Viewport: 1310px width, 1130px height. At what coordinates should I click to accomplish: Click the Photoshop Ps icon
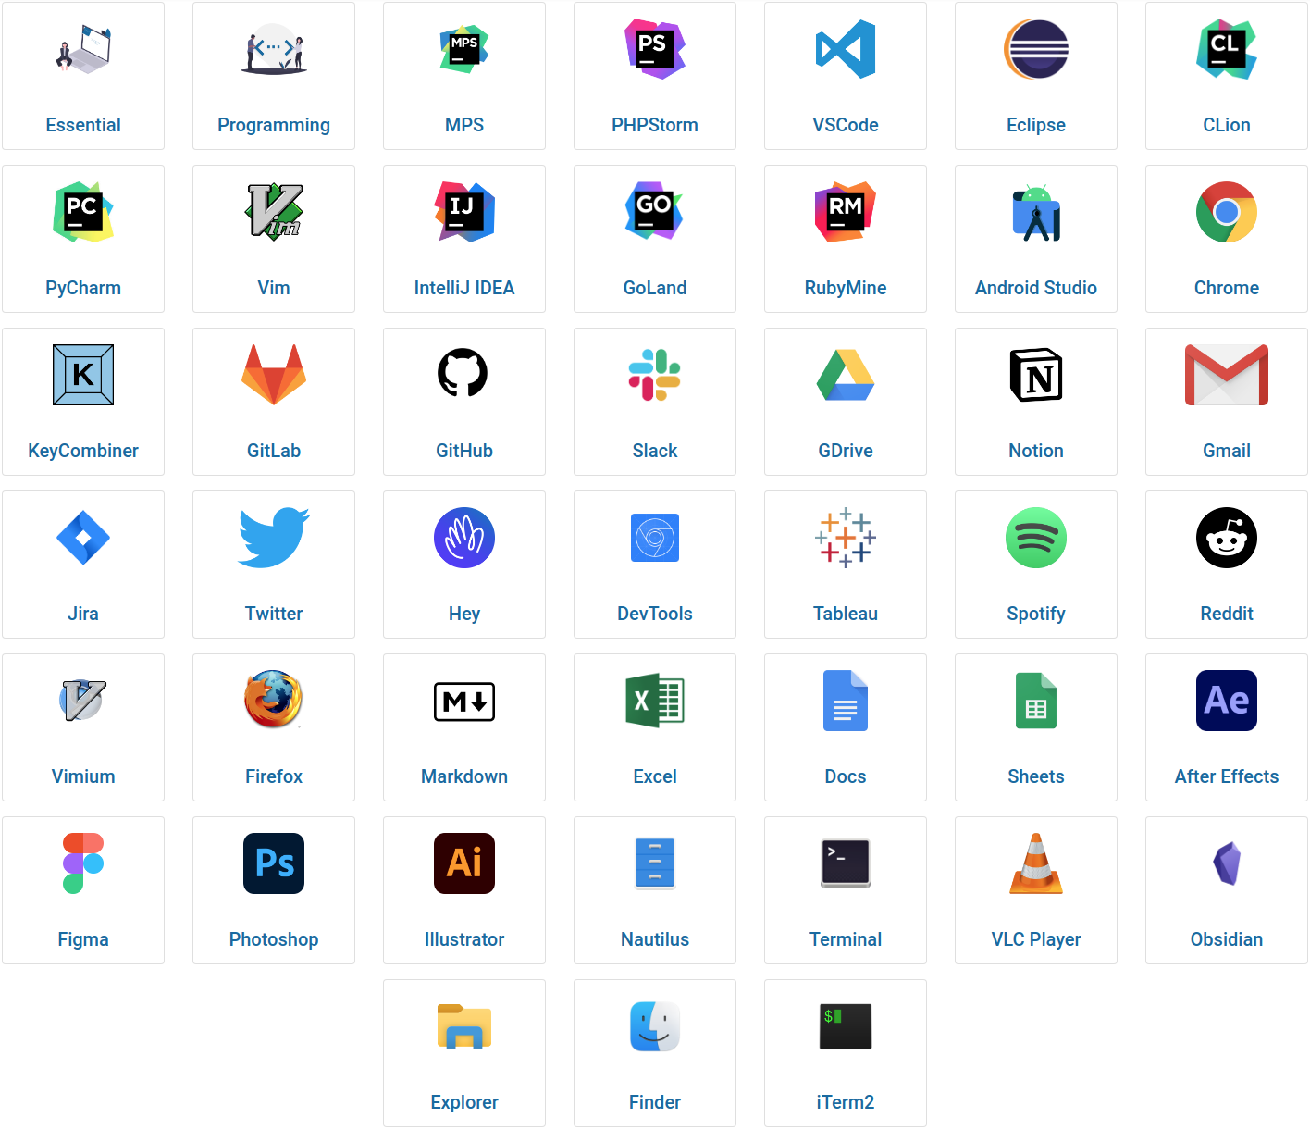[x=274, y=863]
